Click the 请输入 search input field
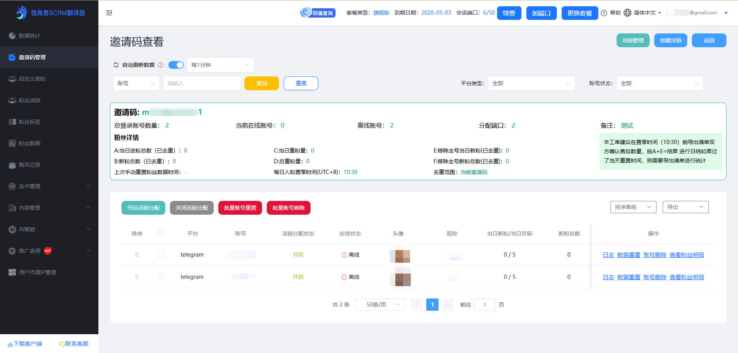 click(202, 83)
